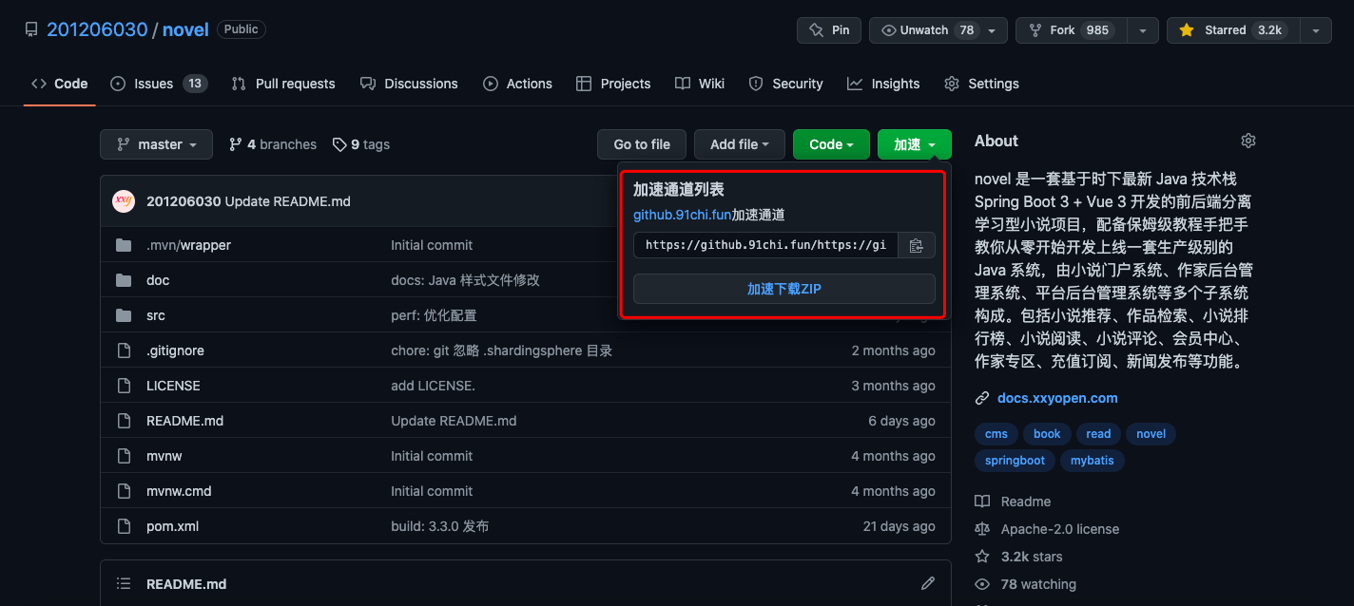The width and height of the screenshot is (1354, 606).
Task: Open the src folder
Action: tap(156, 315)
